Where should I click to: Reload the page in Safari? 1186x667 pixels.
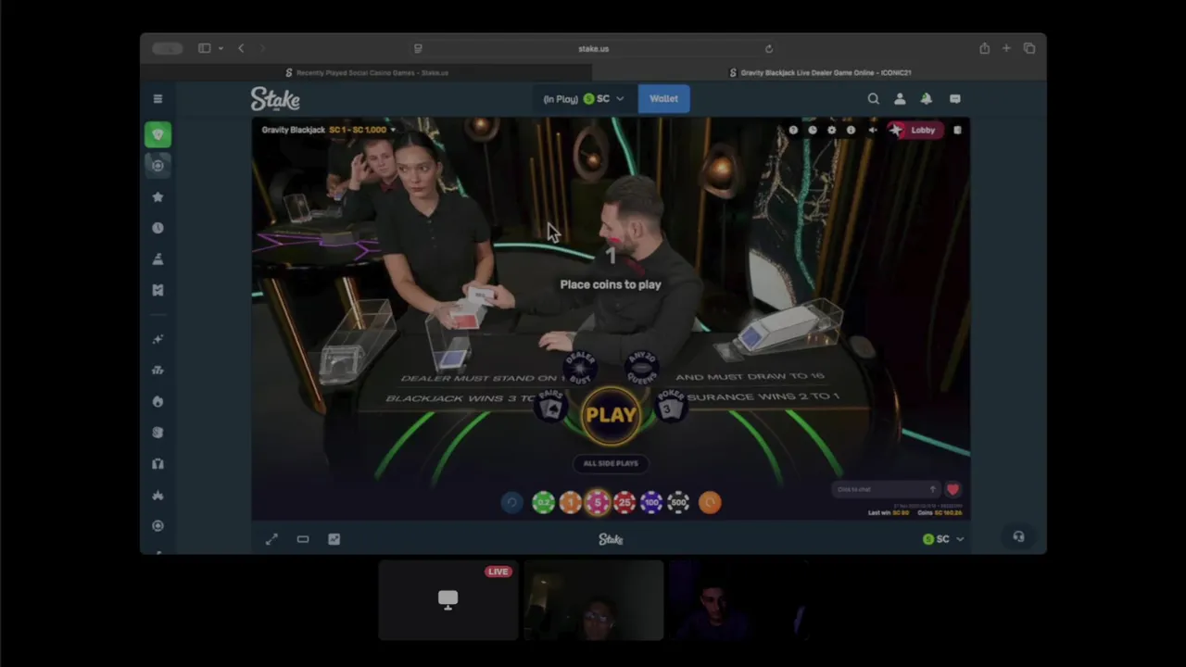(768, 48)
